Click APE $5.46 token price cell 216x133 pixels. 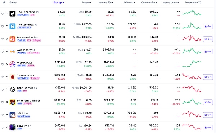coord(85,12)
